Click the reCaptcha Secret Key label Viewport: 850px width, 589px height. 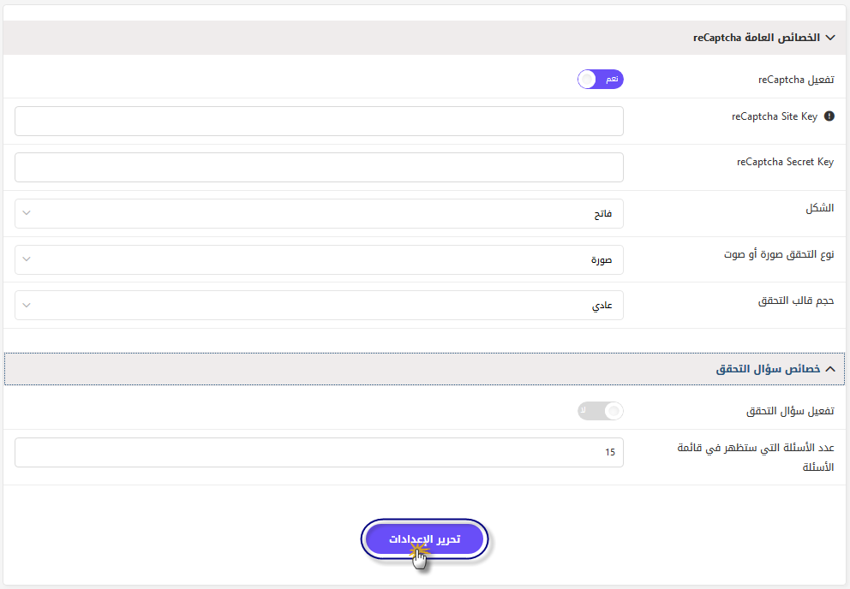point(785,162)
